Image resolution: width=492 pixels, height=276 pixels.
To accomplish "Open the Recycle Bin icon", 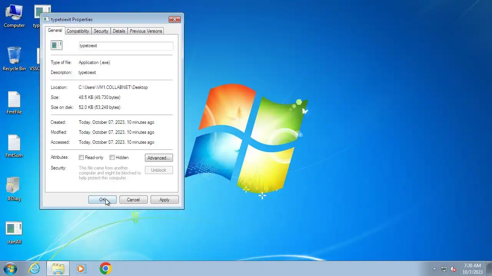I will (14, 59).
